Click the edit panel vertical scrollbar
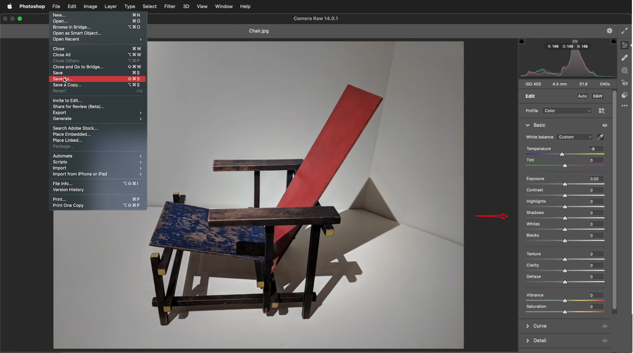Viewport: 633px width, 353px height. click(x=615, y=200)
